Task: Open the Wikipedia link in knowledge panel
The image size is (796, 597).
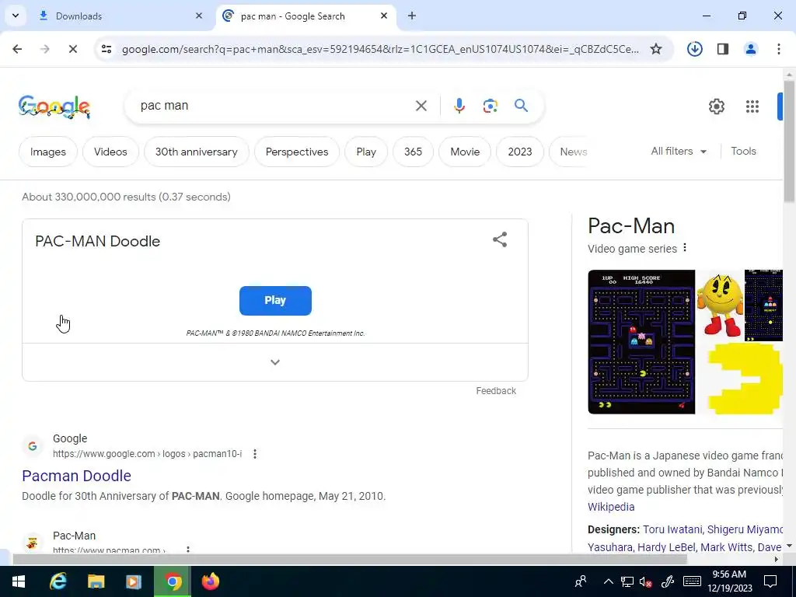Action: coord(611,507)
